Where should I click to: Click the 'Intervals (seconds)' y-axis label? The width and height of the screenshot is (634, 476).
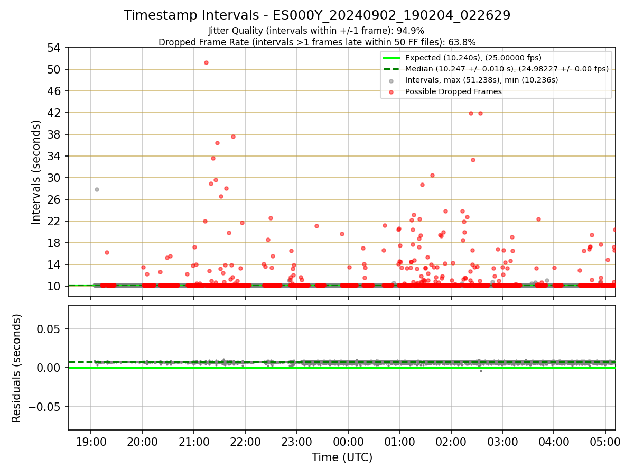click(36, 172)
